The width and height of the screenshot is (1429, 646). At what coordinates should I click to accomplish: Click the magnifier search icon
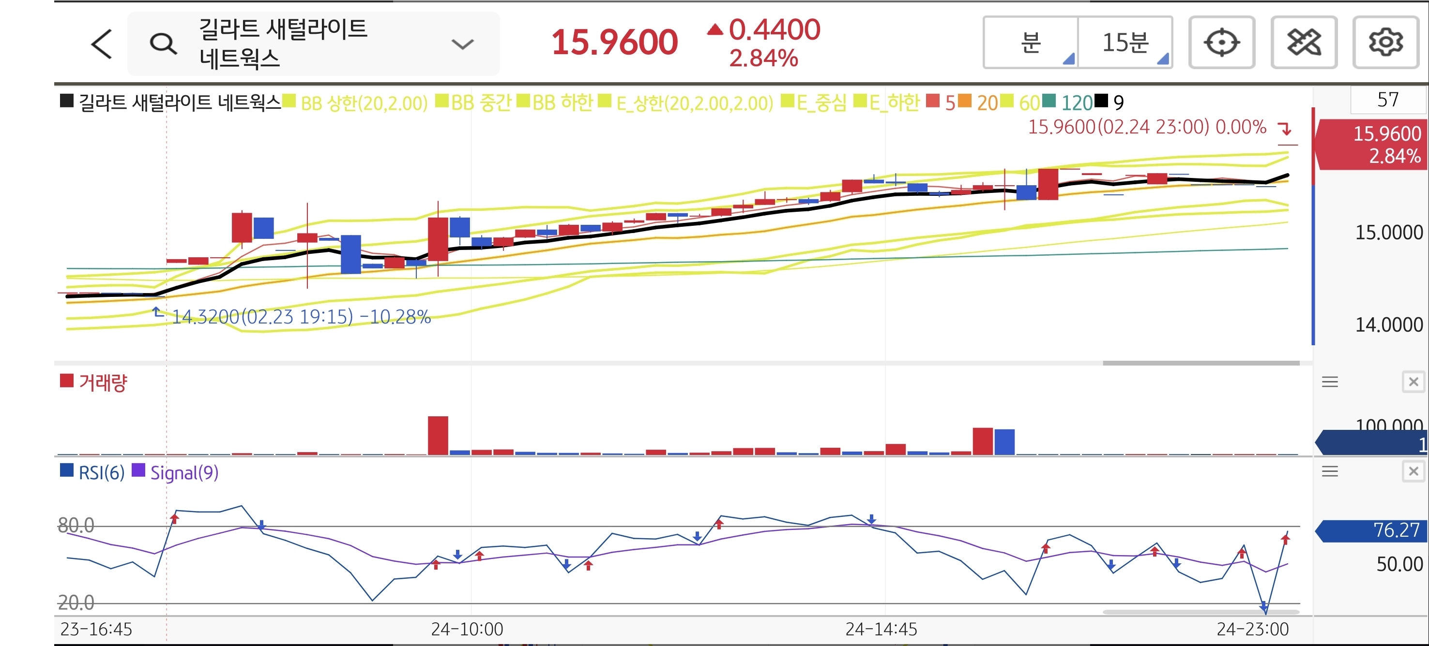163,44
